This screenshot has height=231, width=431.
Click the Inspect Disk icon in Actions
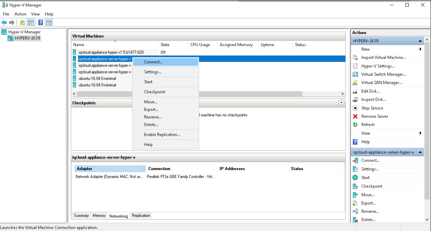tap(355, 100)
